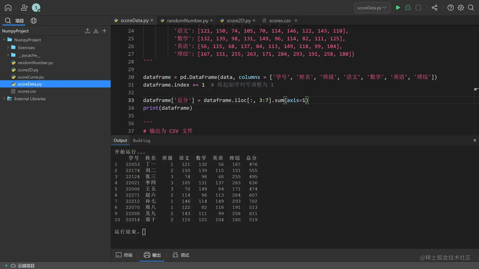
Task: Switch to randomNumber.py editor tab
Action: pyautogui.click(x=188, y=21)
